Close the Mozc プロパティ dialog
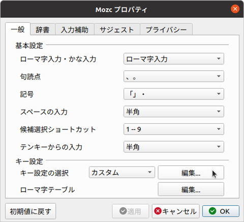Viewport: 244px width, 222px height. click(235, 9)
